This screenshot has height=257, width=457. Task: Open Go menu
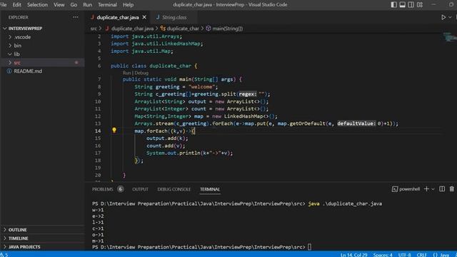pos(74,5)
